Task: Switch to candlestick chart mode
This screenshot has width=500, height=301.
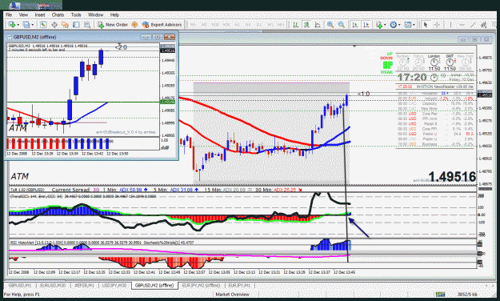Action: (x=306, y=25)
